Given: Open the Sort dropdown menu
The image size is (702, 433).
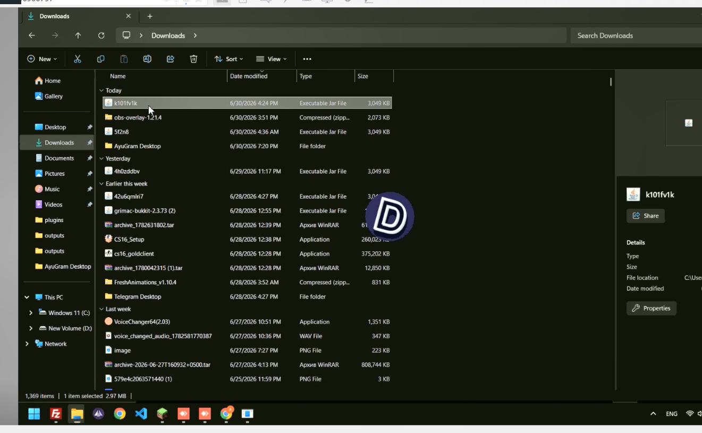Looking at the screenshot, I should [x=229, y=59].
